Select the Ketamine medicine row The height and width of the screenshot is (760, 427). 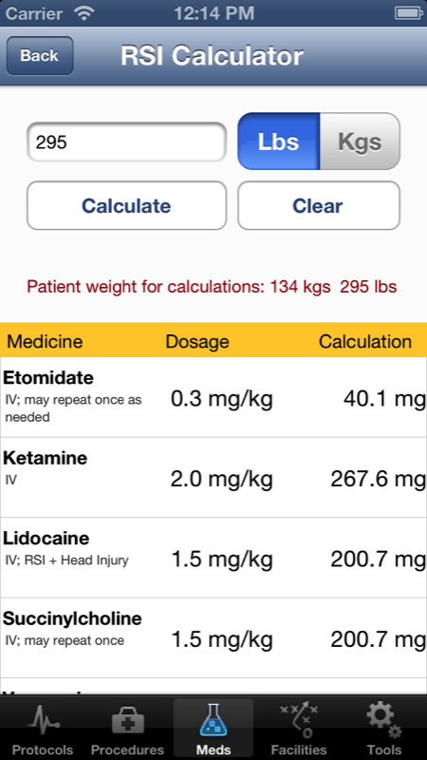click(213, 478)
